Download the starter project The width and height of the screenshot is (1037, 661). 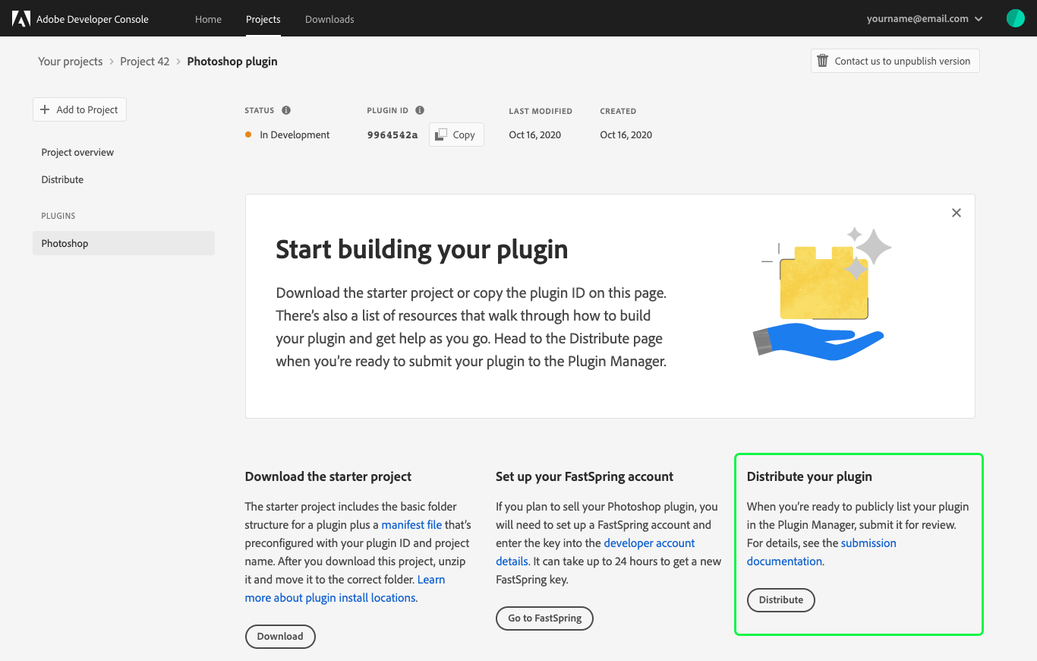click(280, 636)
